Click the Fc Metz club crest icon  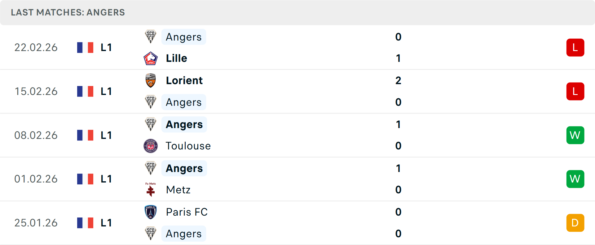pos(151,189)
